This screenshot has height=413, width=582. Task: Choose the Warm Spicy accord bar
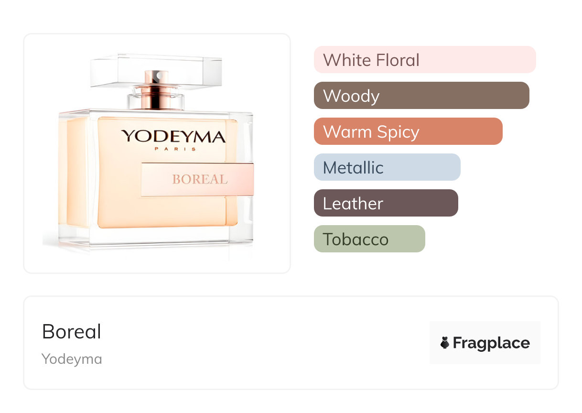click(408, 131)
